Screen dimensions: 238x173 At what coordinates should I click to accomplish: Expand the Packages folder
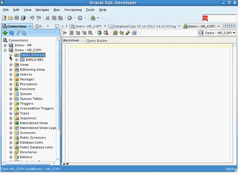tap(11, 79)
